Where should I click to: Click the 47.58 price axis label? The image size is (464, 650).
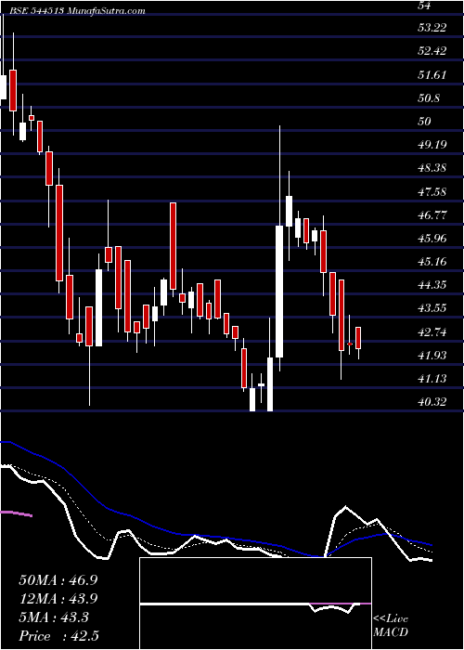click(432, 192)
